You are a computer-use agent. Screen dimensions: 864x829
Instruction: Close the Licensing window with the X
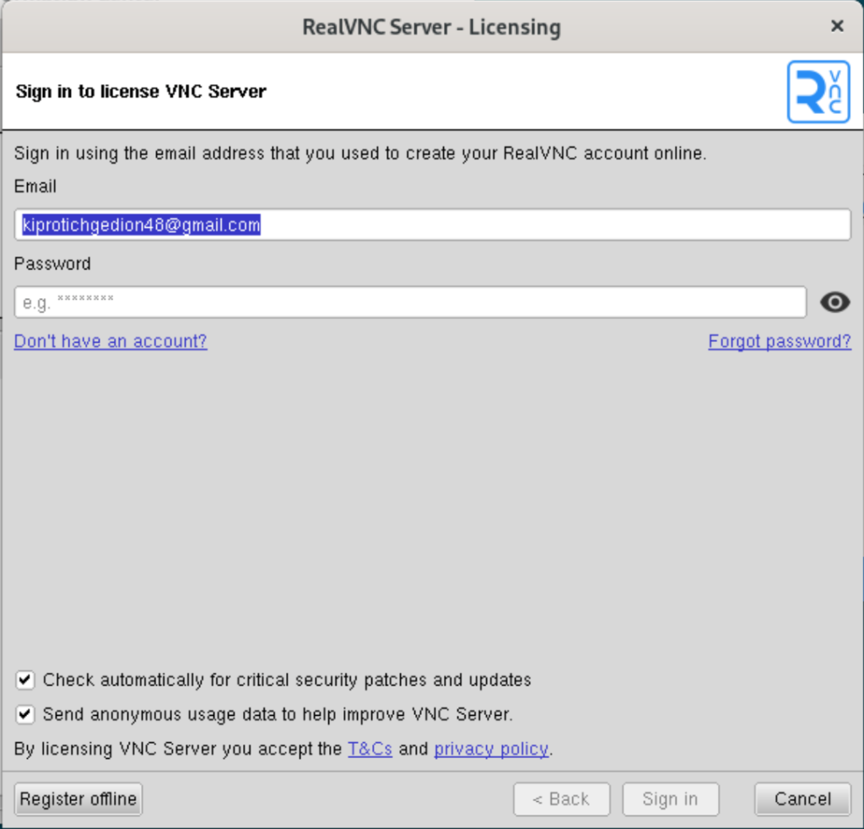coord(836,25)
